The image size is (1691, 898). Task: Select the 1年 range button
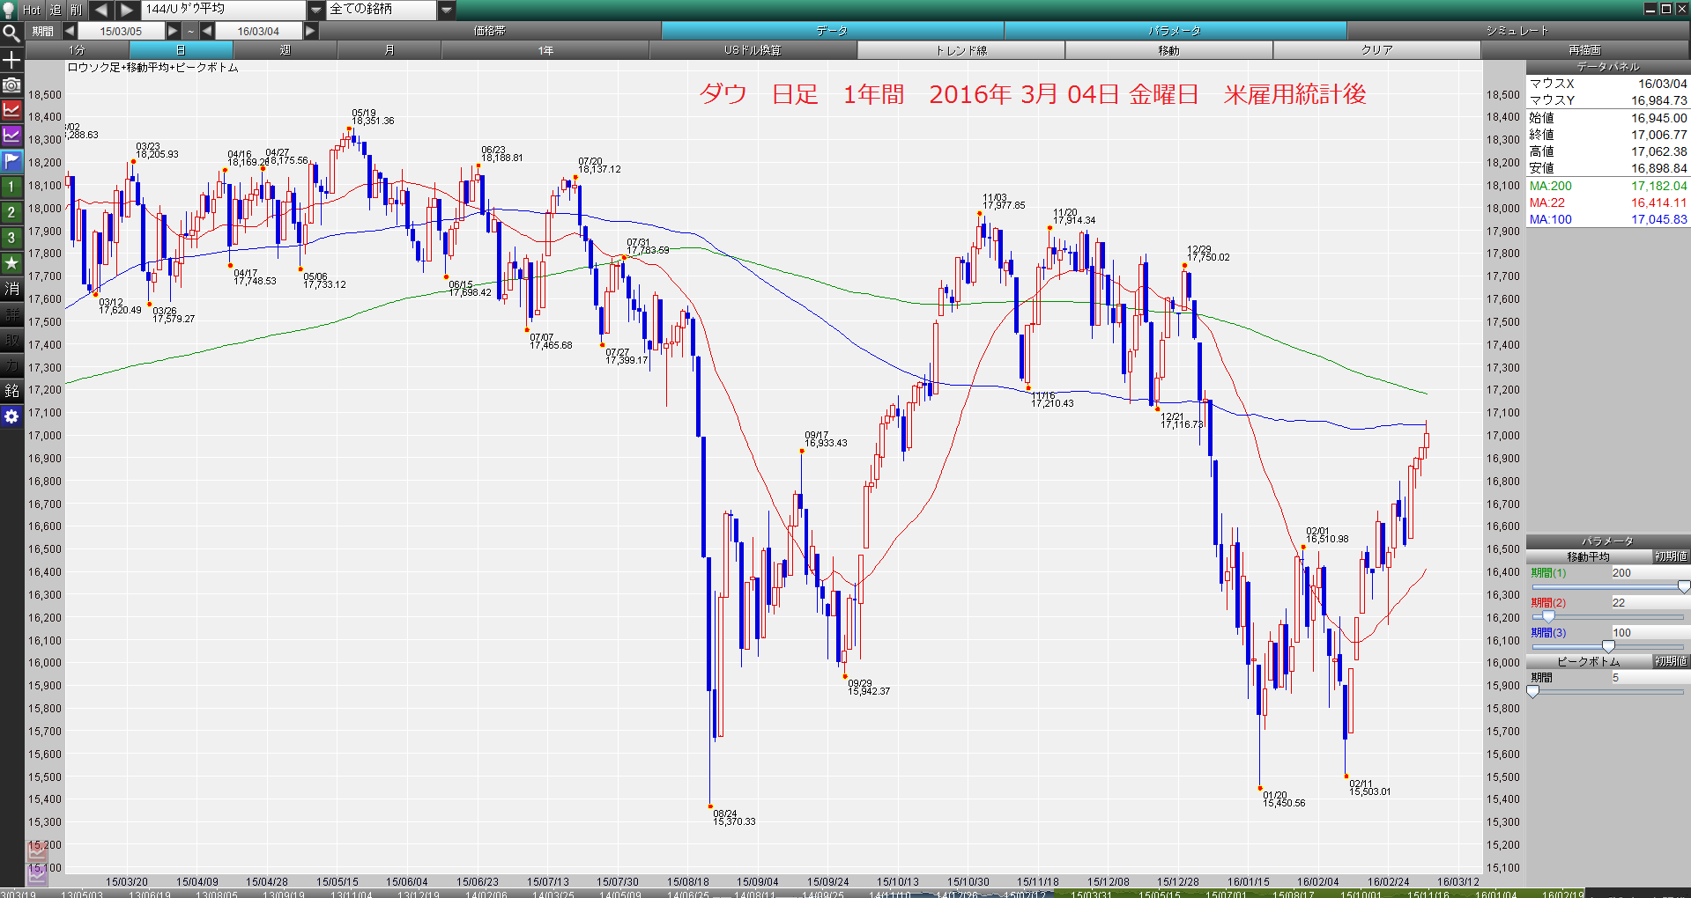coord(545,50)
